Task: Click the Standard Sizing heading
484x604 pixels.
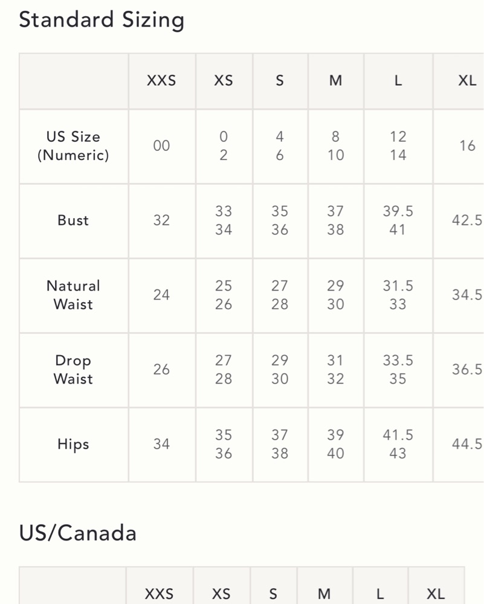Action: 102,20
